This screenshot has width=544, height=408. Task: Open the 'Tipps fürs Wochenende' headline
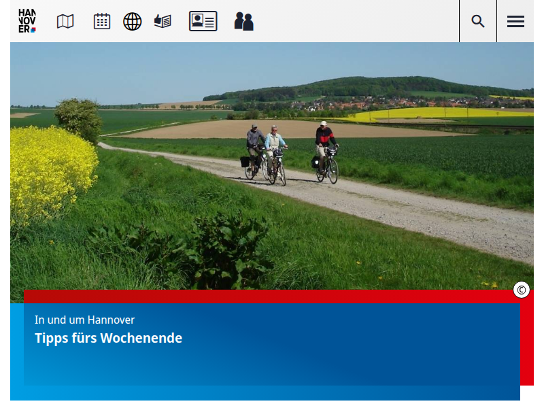(x=108, y=338)
